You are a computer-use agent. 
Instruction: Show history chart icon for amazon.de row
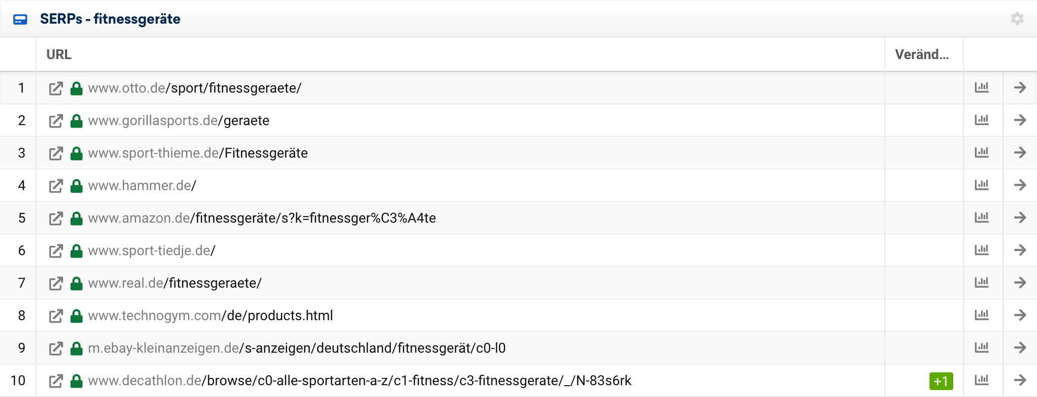[982, 218]
